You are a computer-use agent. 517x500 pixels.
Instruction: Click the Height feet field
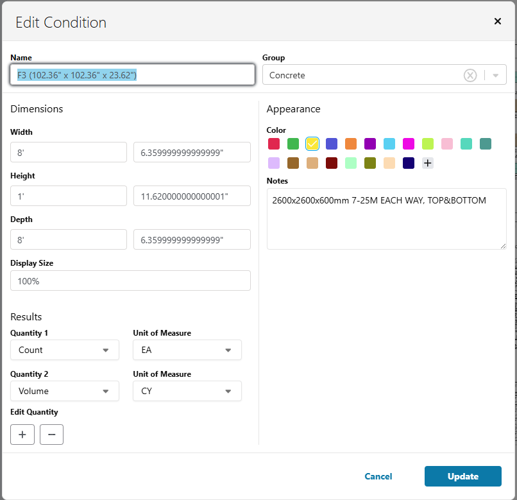(x=69, y=196)
